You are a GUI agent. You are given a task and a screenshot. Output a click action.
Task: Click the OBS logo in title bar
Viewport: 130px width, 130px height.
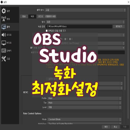[2, 2]
